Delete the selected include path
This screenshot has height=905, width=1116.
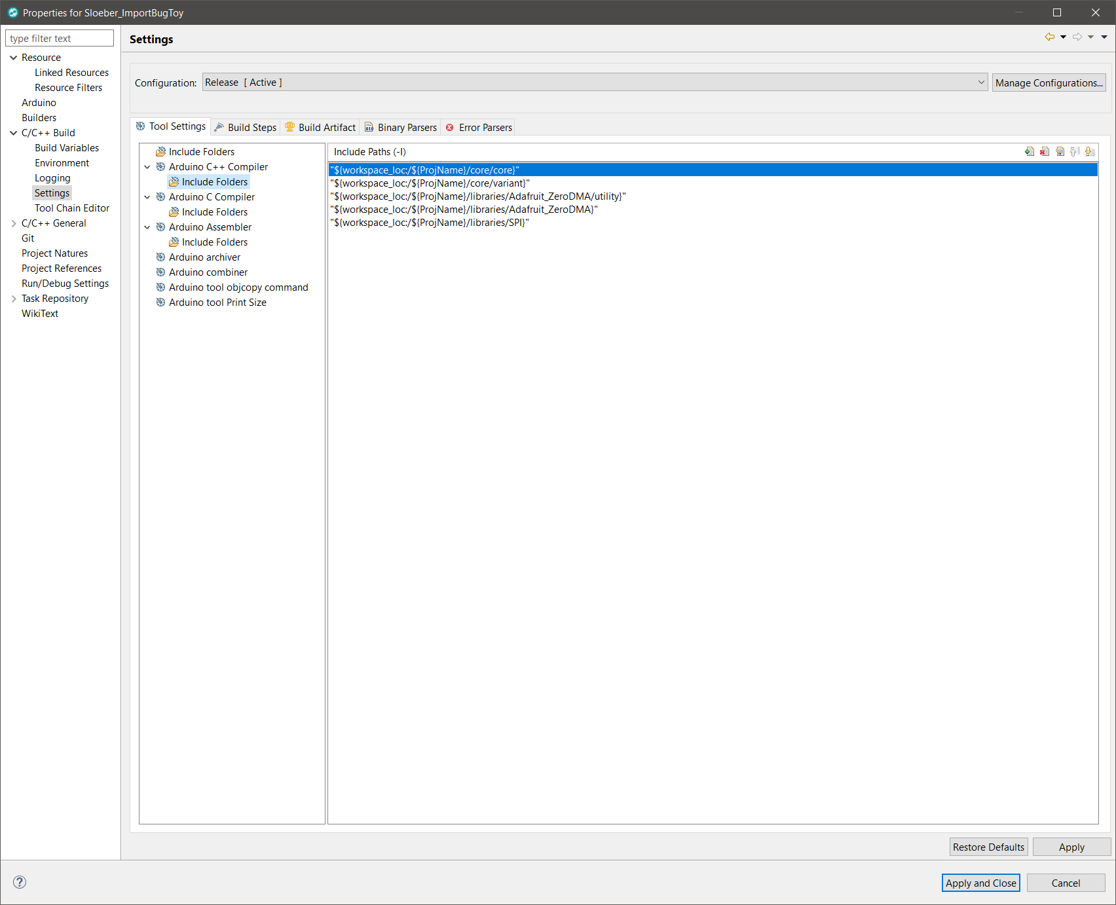pyautogui.click(x=1045, y=151)
